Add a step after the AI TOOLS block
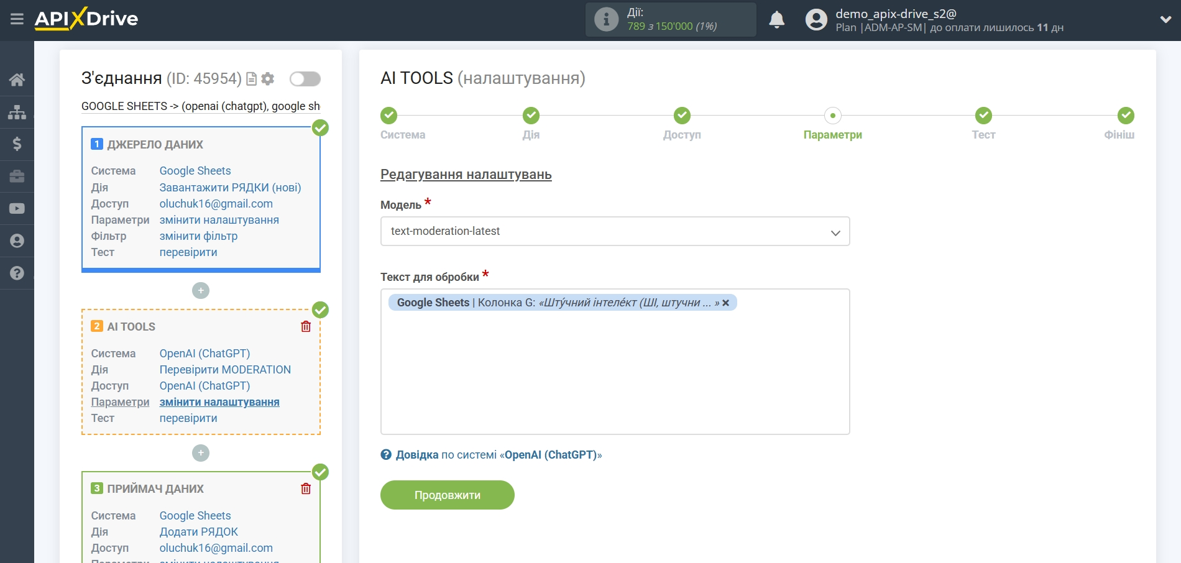Image resolution: width=1181 pixels, height=563 pixels. 201,453
